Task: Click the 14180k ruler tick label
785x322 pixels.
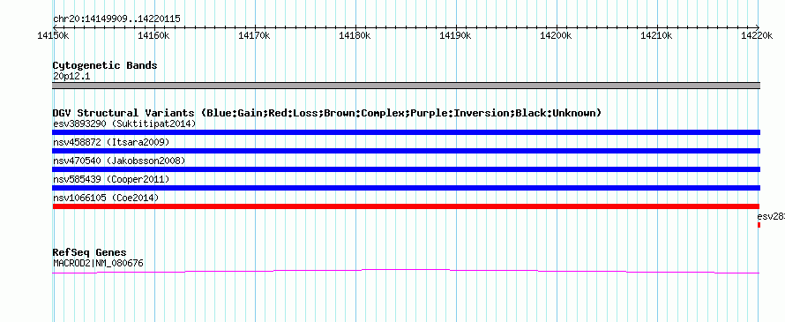Action: coord(355,35)
